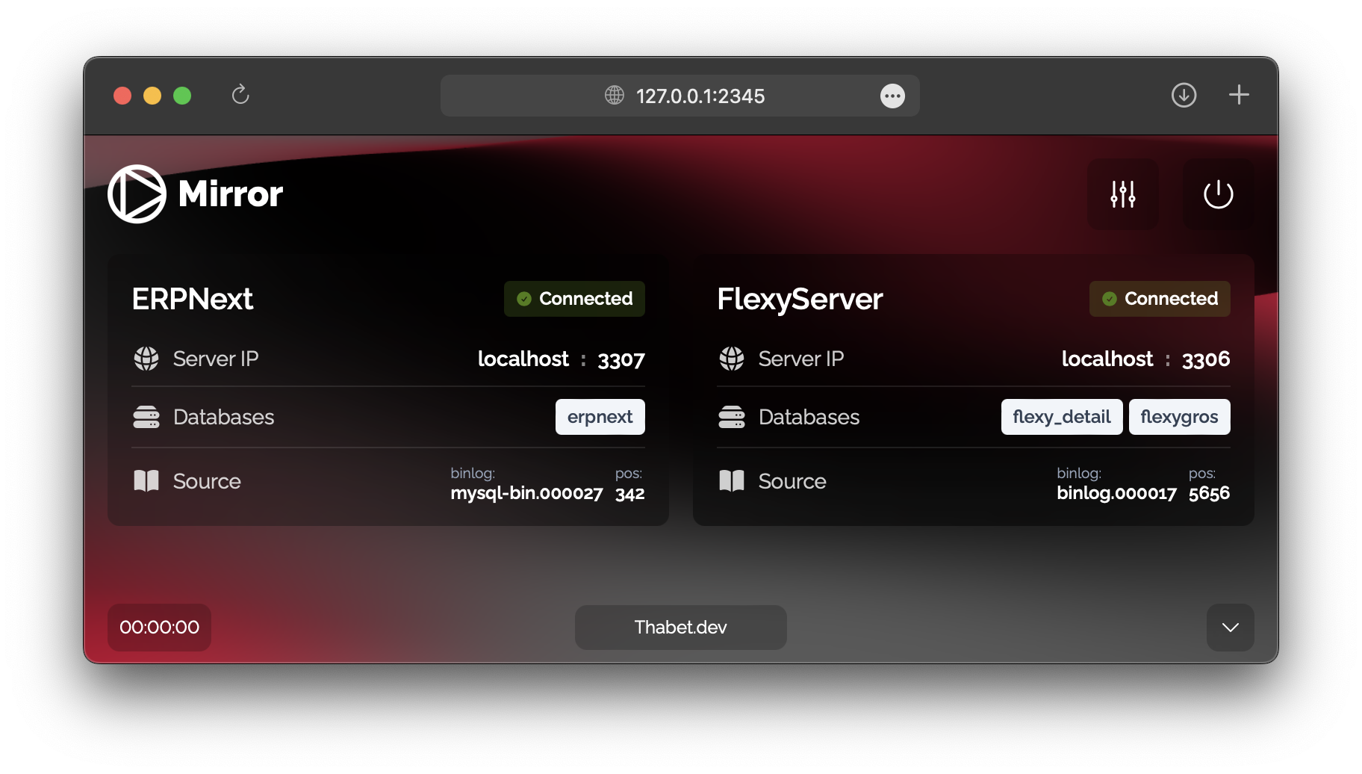Click the Mirror logo icon
Image resolution: width=1362 pixels, height=774 pixels.
click(x=137, y=194)
